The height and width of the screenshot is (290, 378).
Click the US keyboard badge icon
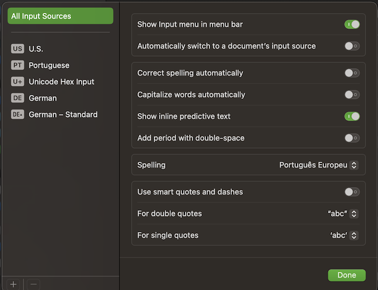click(x=18, y=49)
